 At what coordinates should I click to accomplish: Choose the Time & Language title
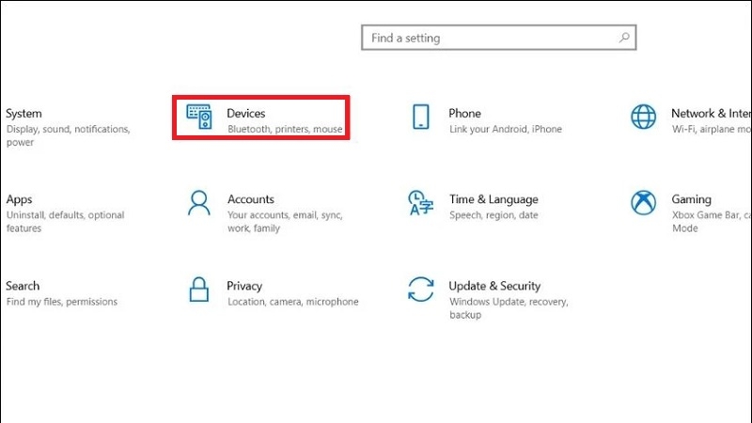493,199
